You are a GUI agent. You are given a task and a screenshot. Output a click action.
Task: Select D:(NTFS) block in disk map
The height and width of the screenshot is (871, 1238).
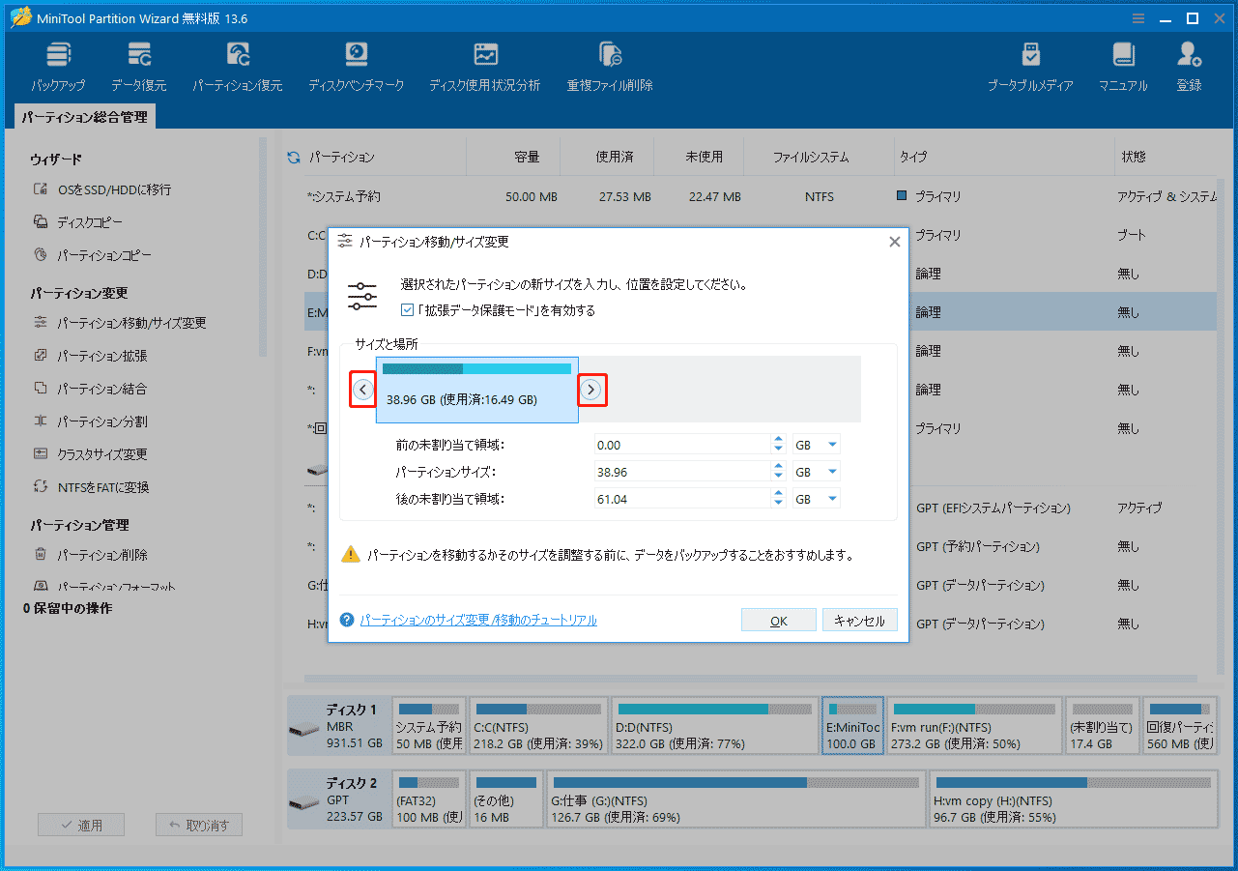[714, 726]
